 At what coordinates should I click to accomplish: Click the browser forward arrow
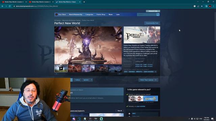6,6
